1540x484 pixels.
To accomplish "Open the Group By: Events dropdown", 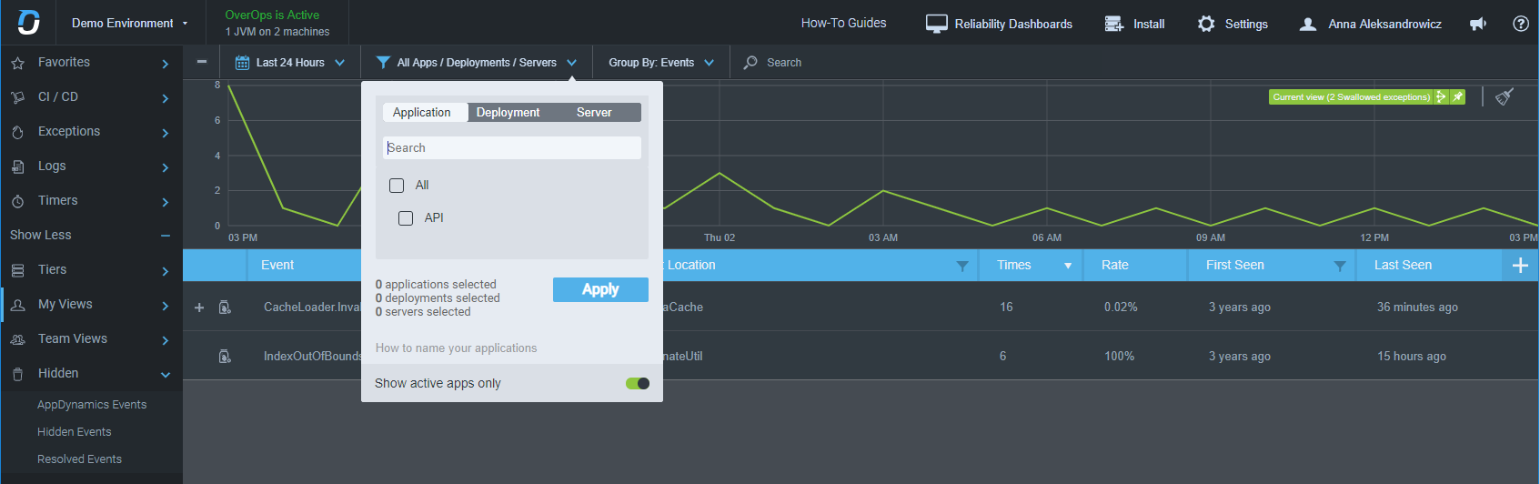I will [x=661, y=63].
